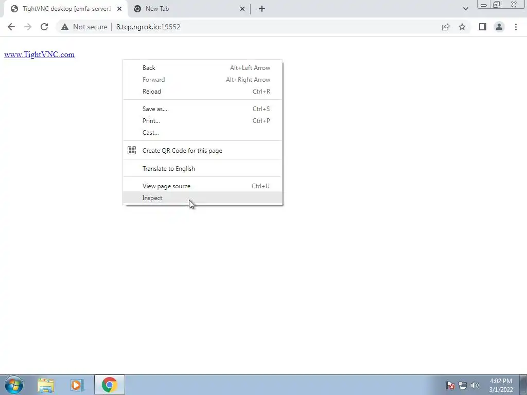
Task: Select the TightVNC desktop tab
Action: tap(66, 9)
